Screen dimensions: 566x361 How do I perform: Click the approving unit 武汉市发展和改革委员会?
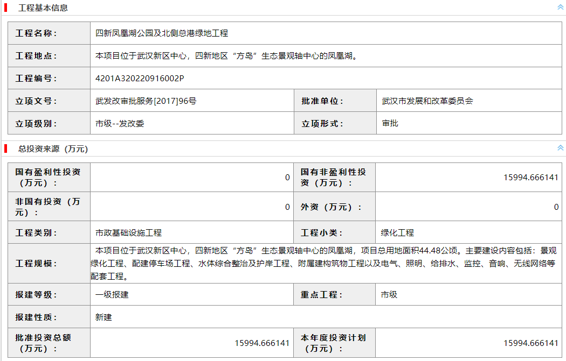(427, 101)
